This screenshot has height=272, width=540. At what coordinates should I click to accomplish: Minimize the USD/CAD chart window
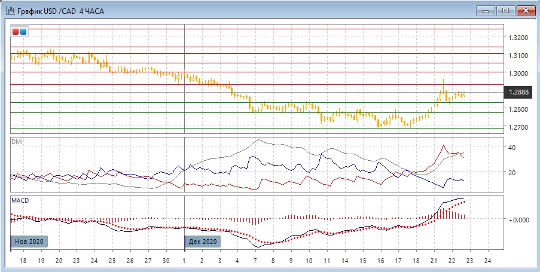point(486,10)
